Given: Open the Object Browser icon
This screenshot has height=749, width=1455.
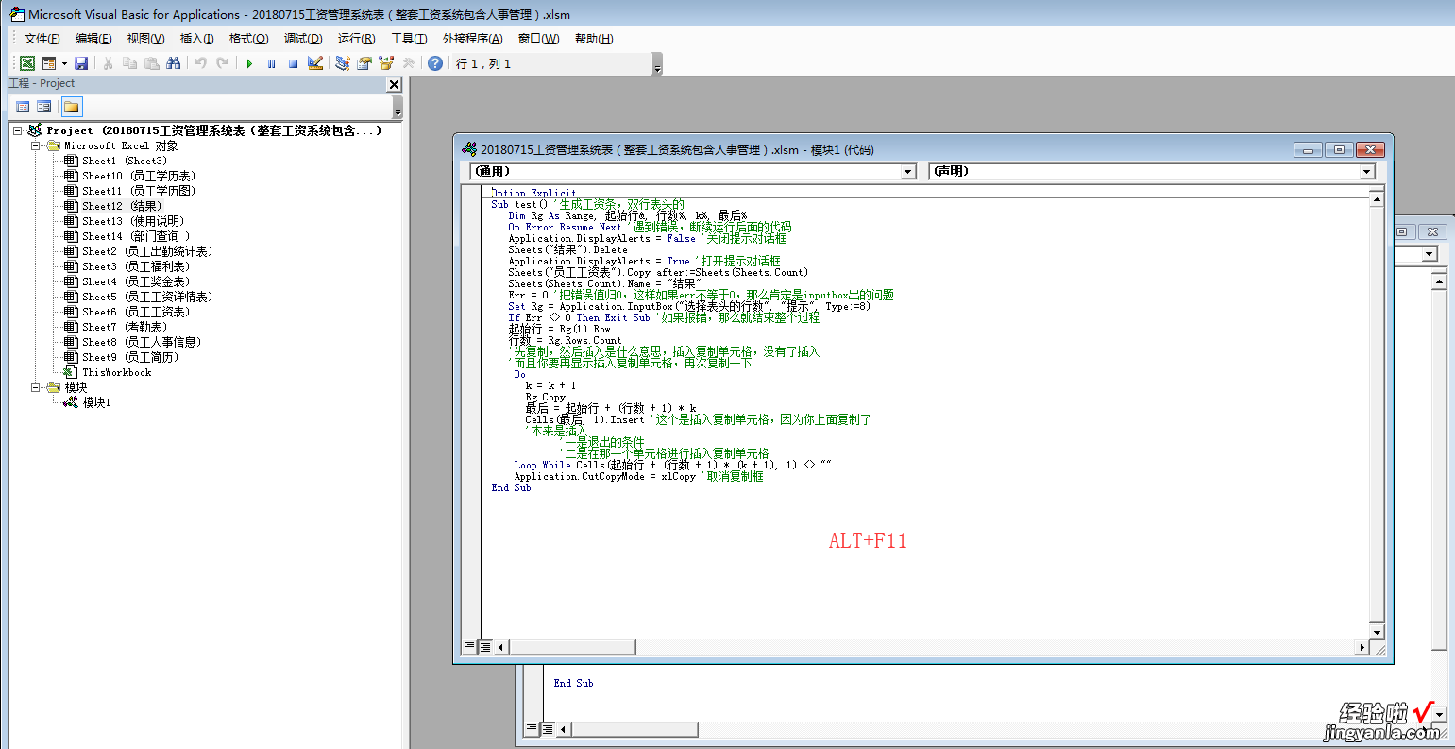Looking at the screenshot, I should 386,63.
